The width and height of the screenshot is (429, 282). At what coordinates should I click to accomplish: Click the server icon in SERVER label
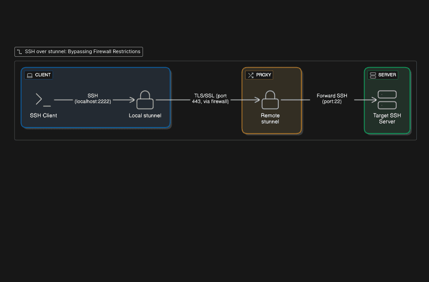pos(373,75)
